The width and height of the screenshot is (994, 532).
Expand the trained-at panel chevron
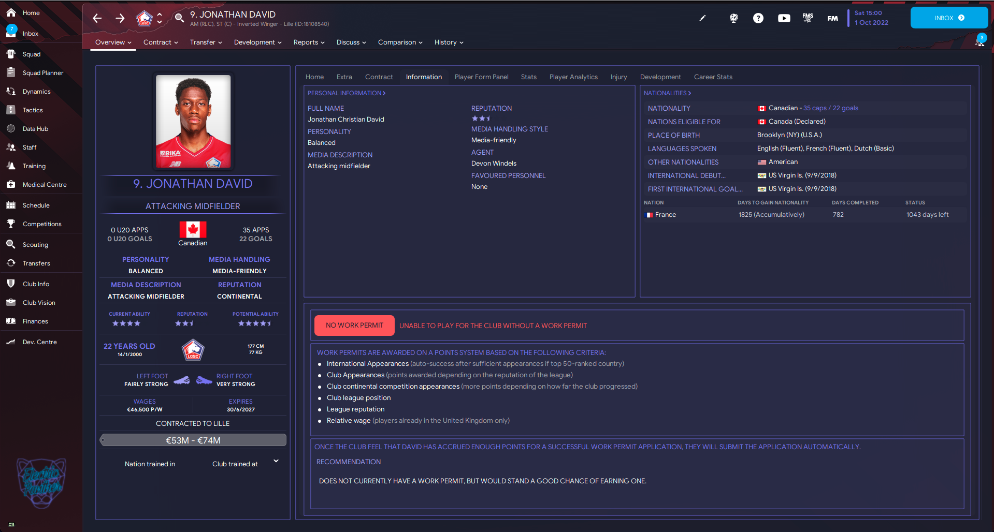point(276,461)
